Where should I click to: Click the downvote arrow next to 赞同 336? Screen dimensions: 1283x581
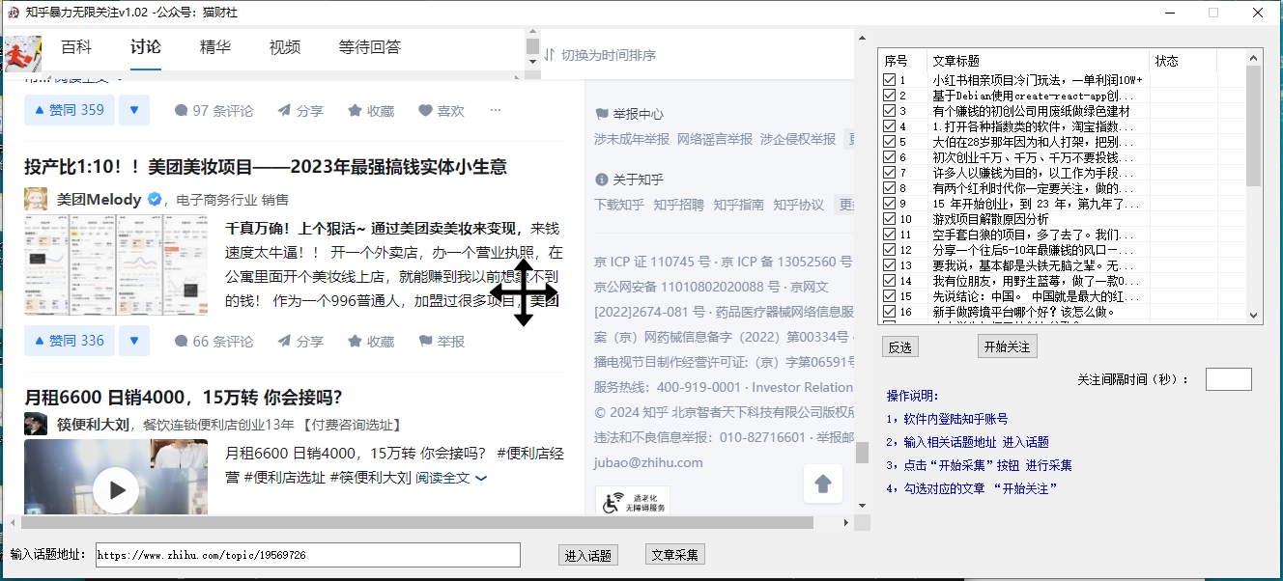coord(134,340)
